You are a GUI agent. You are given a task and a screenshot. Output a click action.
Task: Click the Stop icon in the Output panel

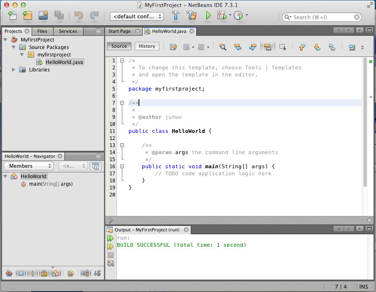[111, 255]
